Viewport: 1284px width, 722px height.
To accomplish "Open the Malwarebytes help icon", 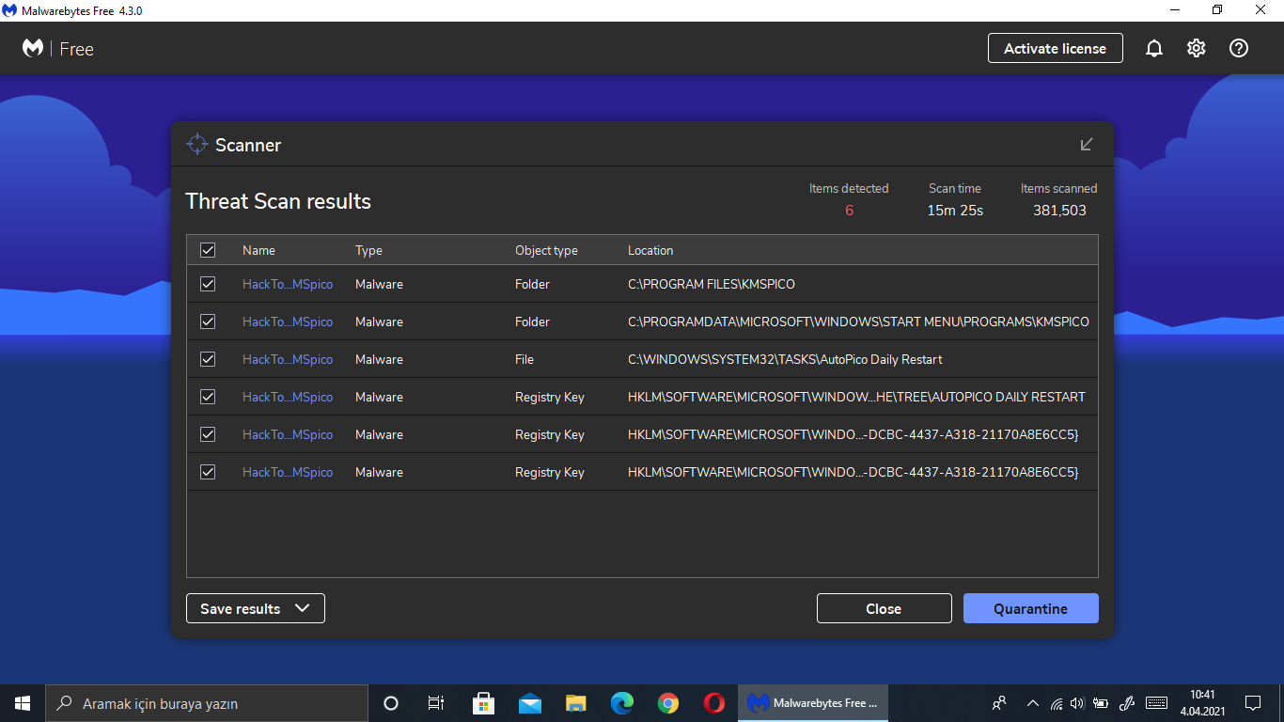I will click(1239, 49).
